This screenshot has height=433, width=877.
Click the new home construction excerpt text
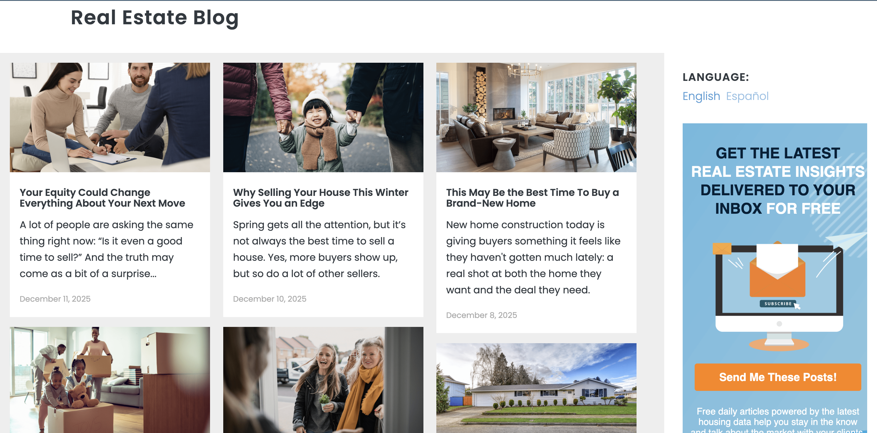tap(533, 257)
